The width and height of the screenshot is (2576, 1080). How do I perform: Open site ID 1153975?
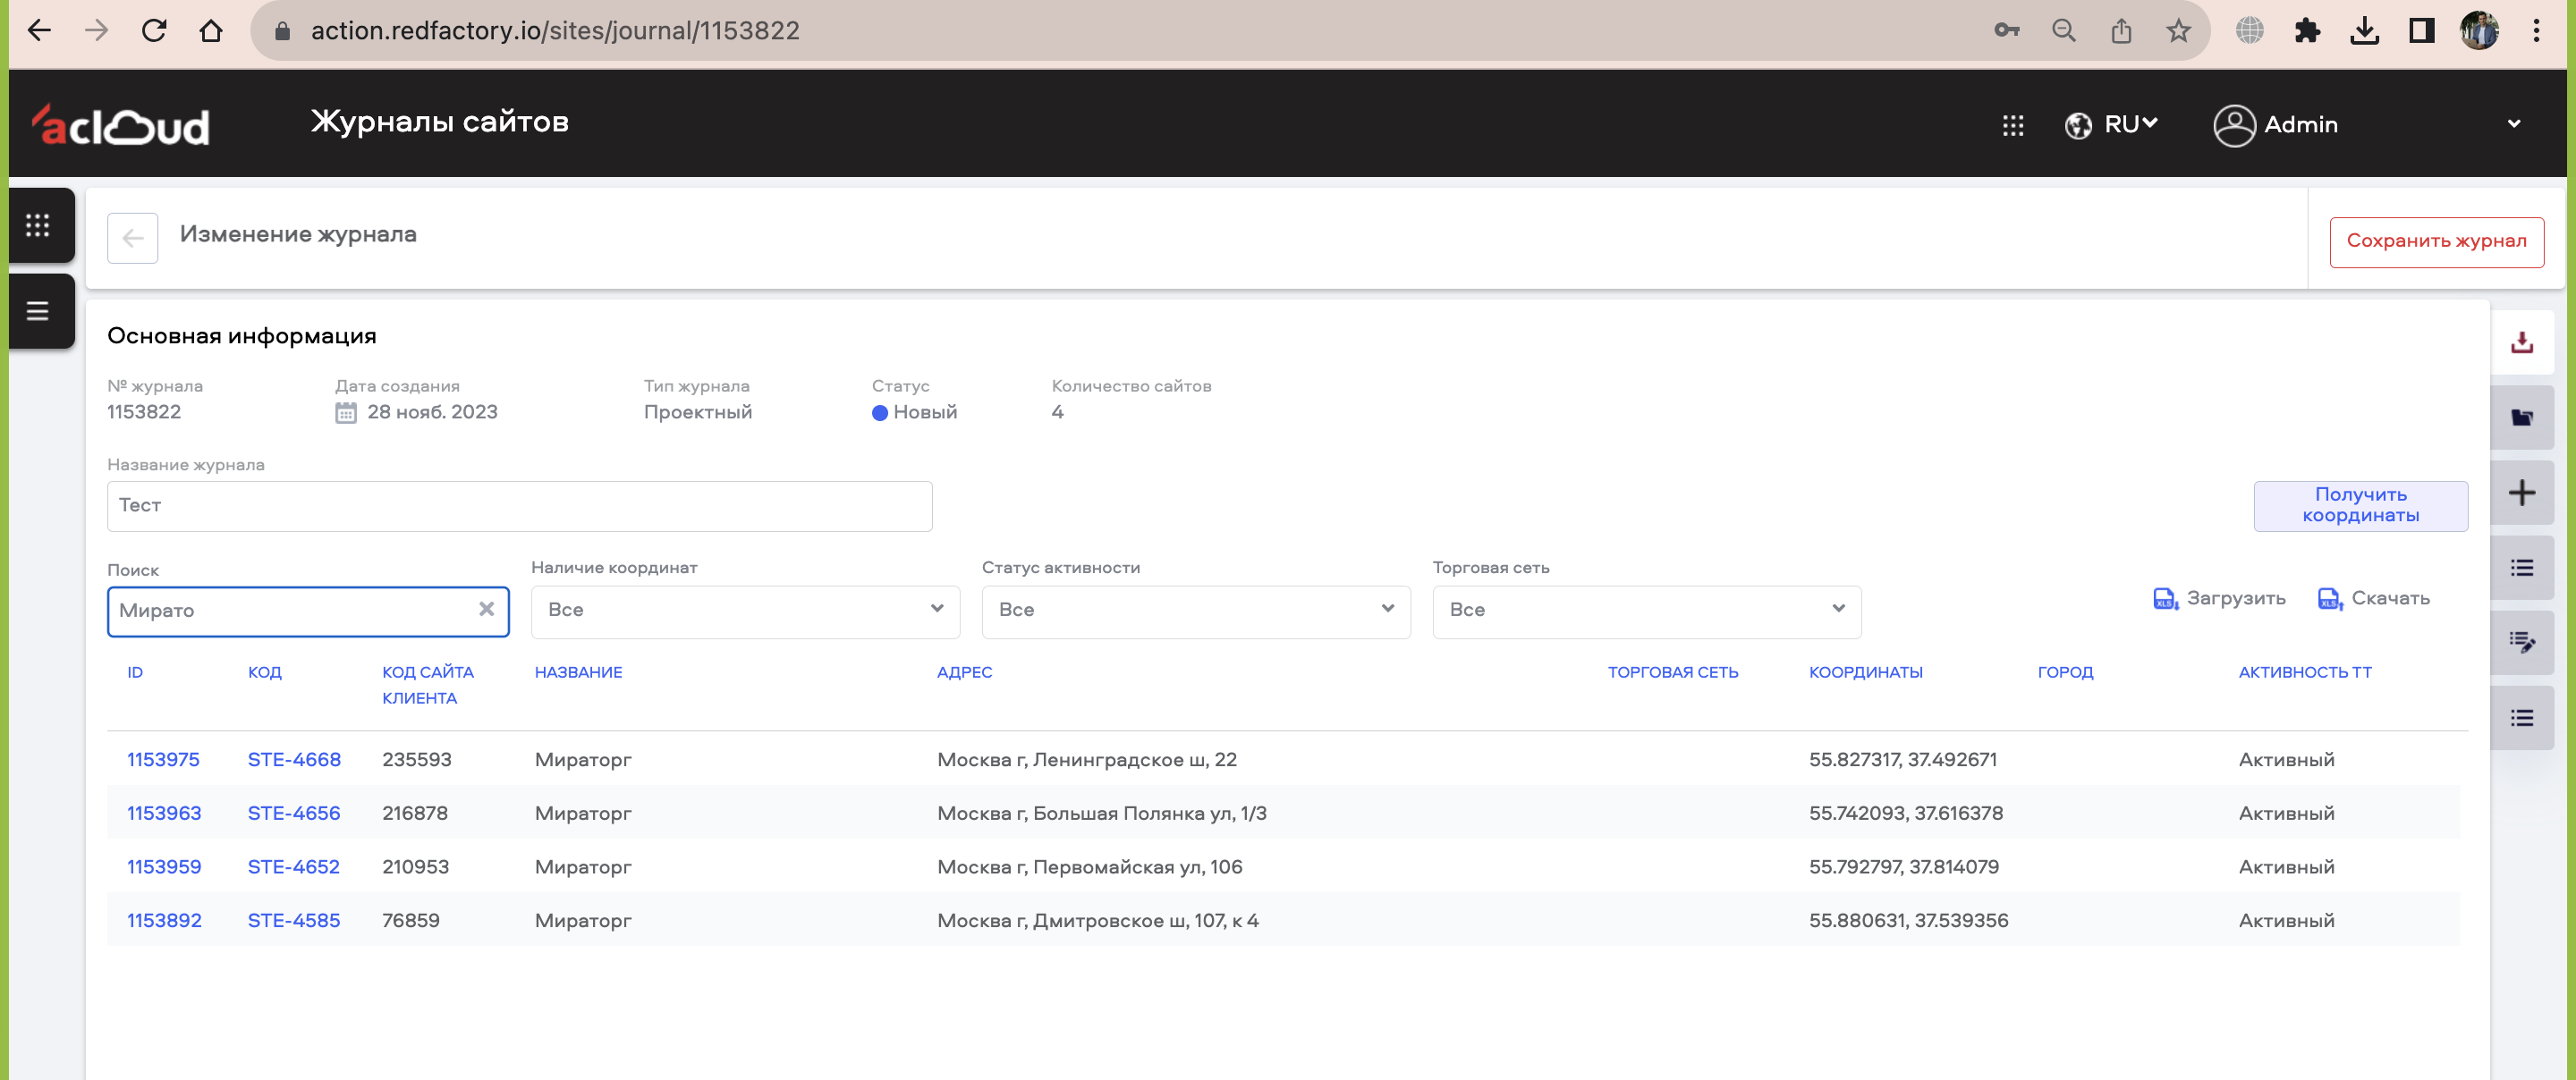point(163,760)
